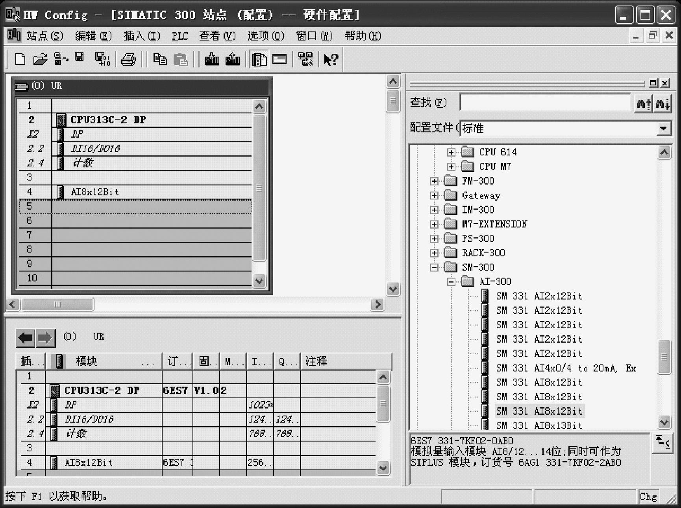Click the Paste toolbar icon
Image resolution: width=681 pixels, height=508 pixels.
[x=180, y=59]
